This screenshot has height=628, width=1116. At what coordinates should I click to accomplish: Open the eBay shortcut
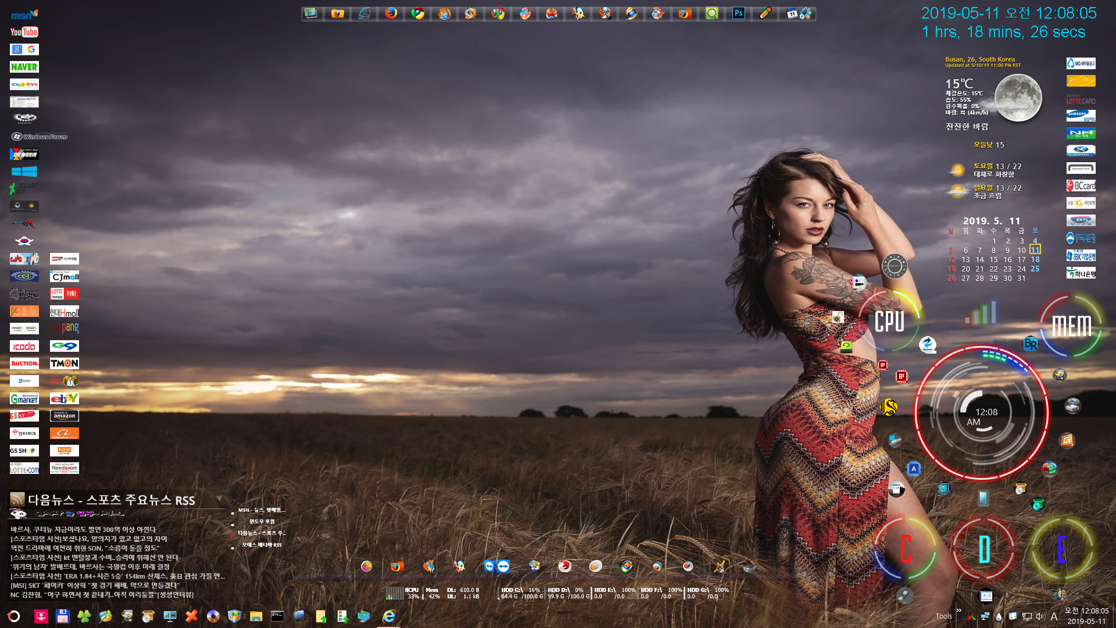[65, 398]
